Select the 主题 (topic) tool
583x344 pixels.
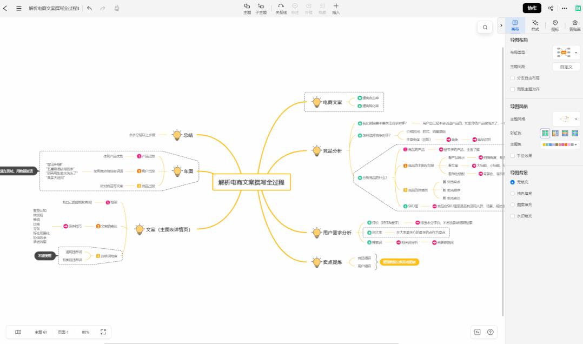(247, 9)
